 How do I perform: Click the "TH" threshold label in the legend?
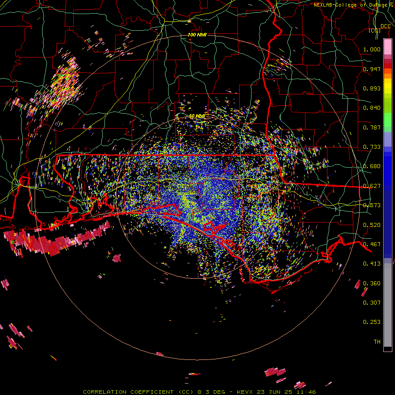[x=377, y=342]
